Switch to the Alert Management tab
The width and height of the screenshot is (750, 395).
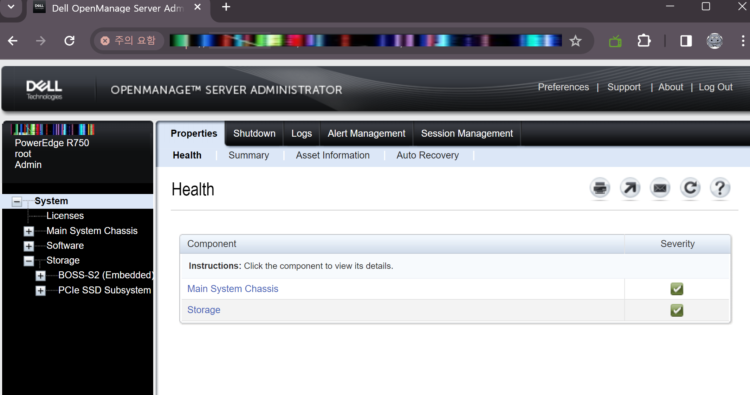(366, 134)
